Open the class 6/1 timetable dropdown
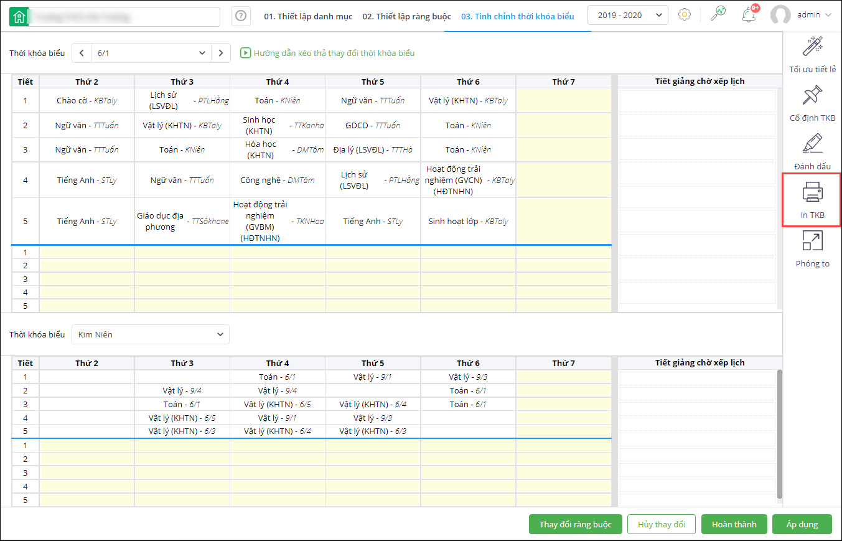Screen dimensions: 842x541 pyautogui.click(x=151, y=53)
